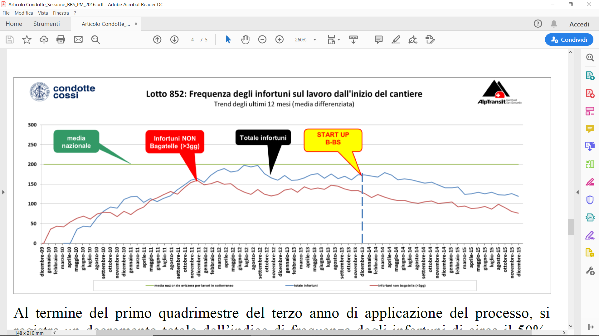Image resolution: width=599 pixels, height=336 pixels.
Task: Go to next page arrow
Action: point(174,40)
